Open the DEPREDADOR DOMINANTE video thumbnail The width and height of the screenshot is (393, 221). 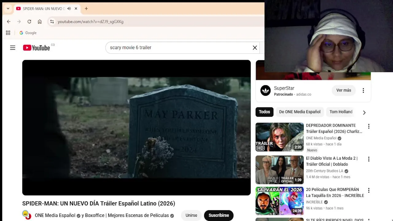click(279, 137)
